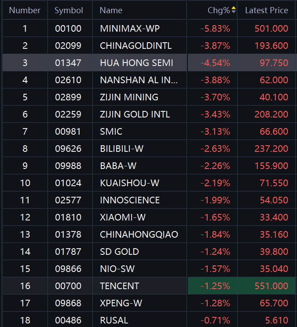Sort by the Chg% sort arrow icon
This screenshot has height=327, width=297.
[234, 10]
